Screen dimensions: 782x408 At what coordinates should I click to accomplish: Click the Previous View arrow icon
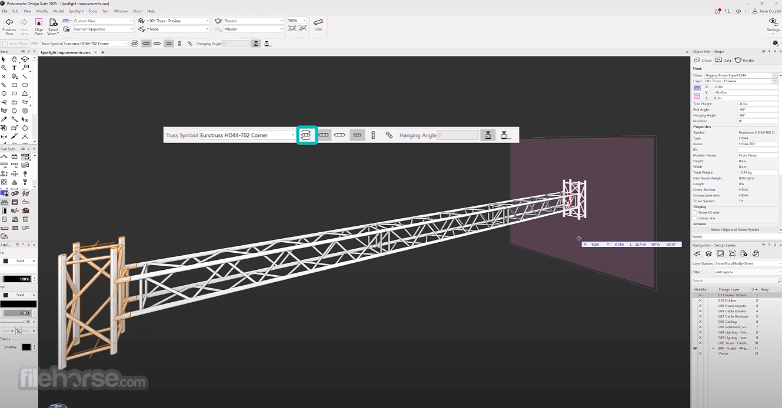click(9, 22)
